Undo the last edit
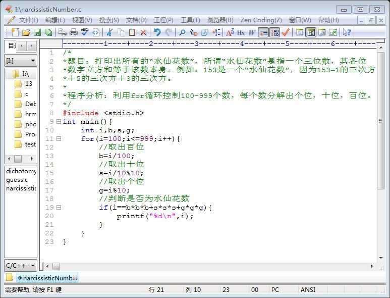The height and width of the screenshot is (298, 390). 157,32
